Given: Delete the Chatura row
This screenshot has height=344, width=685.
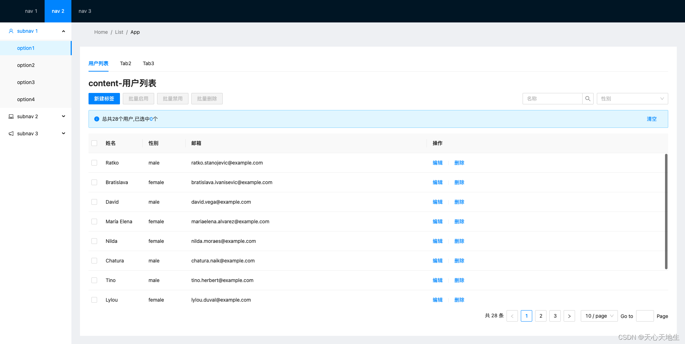Looking at the screenshot, I should pyautogui.click(x=459, y=261).
